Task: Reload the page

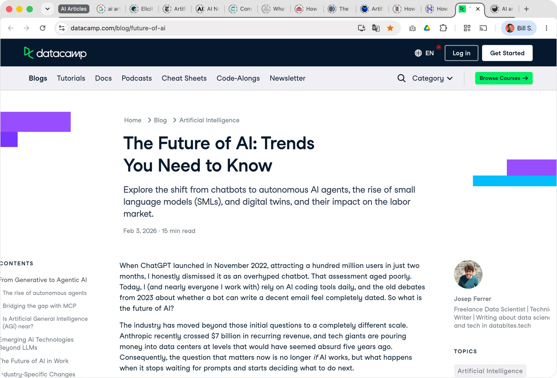Action: [43, 28]
